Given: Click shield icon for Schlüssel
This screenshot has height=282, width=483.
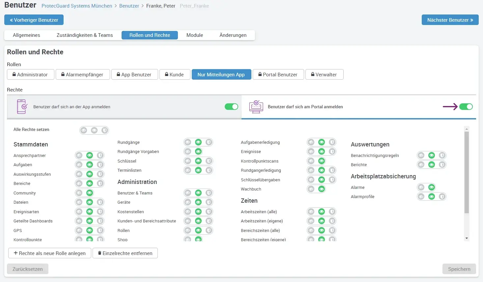Looking at the screenshot, I should point(209,161).
